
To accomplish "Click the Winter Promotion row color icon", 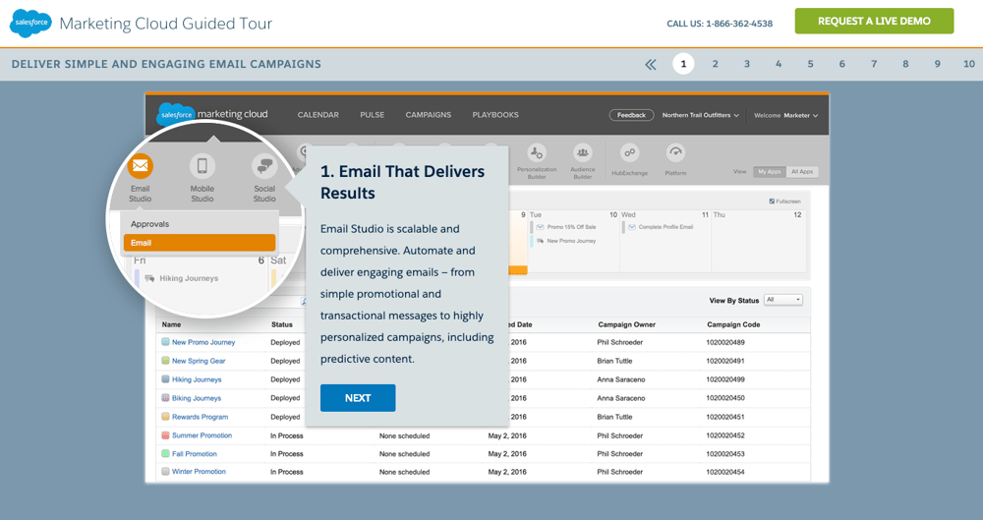I will (x=165, y=471).
